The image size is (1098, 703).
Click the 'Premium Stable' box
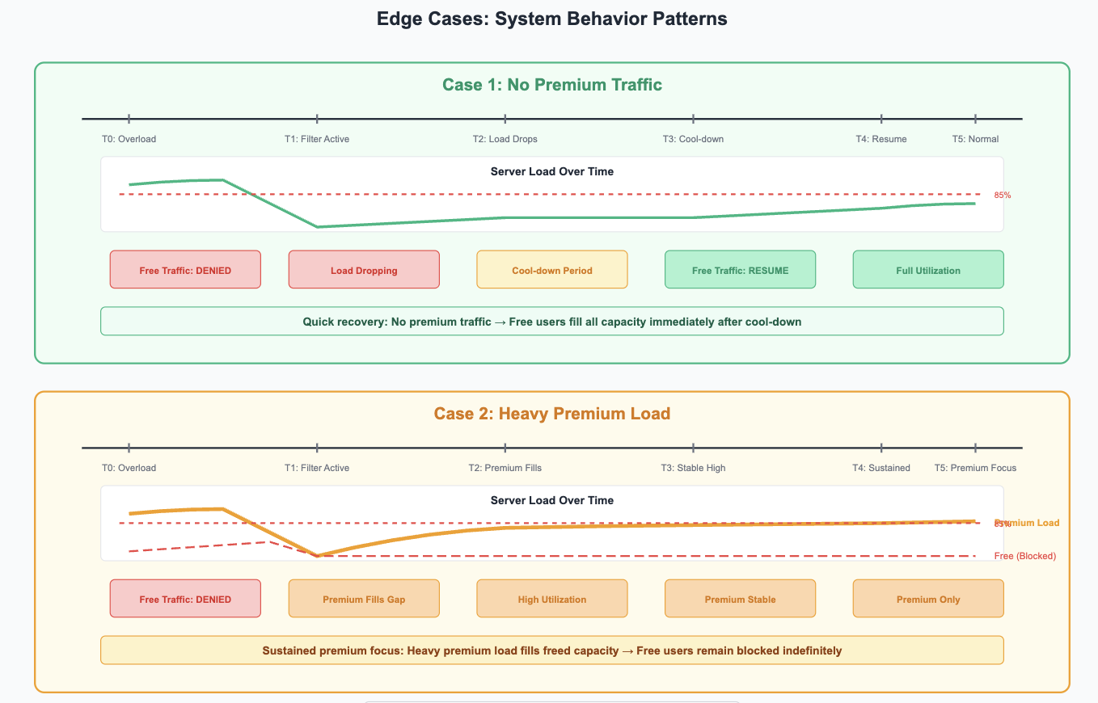click(x=740, y=598)
